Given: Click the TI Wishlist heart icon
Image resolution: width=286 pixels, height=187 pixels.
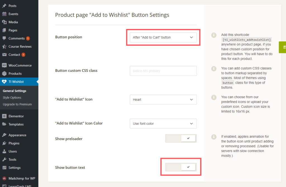Looking at the screenshot, I should pos(4,82).
